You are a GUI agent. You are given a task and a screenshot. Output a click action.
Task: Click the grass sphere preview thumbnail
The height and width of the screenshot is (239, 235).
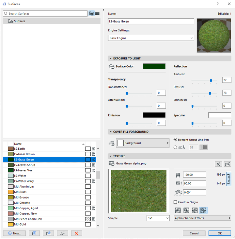point(214,35)
